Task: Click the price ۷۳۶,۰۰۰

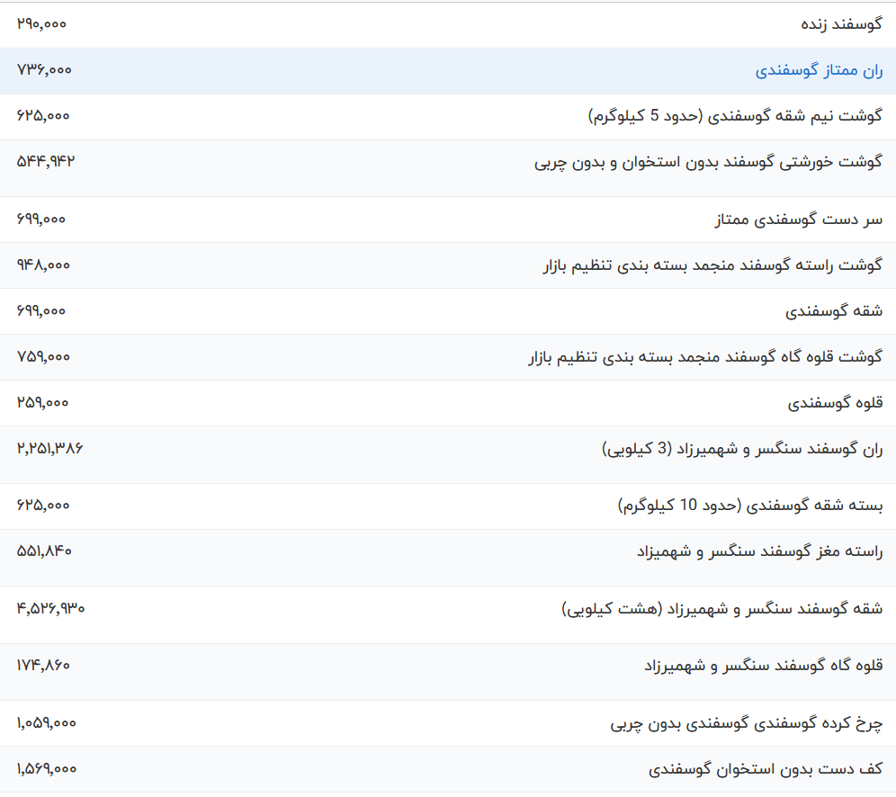Action: coord(44,69)
